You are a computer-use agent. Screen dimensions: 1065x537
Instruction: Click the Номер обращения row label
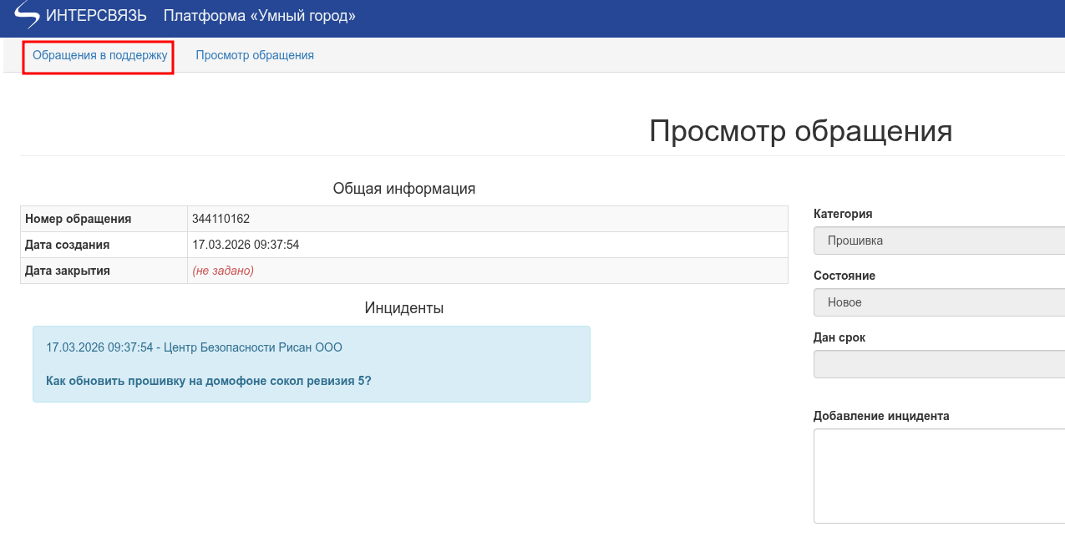[x=79, y=219]
